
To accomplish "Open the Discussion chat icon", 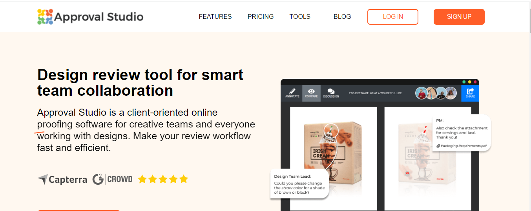I will [x=331, y=93].
